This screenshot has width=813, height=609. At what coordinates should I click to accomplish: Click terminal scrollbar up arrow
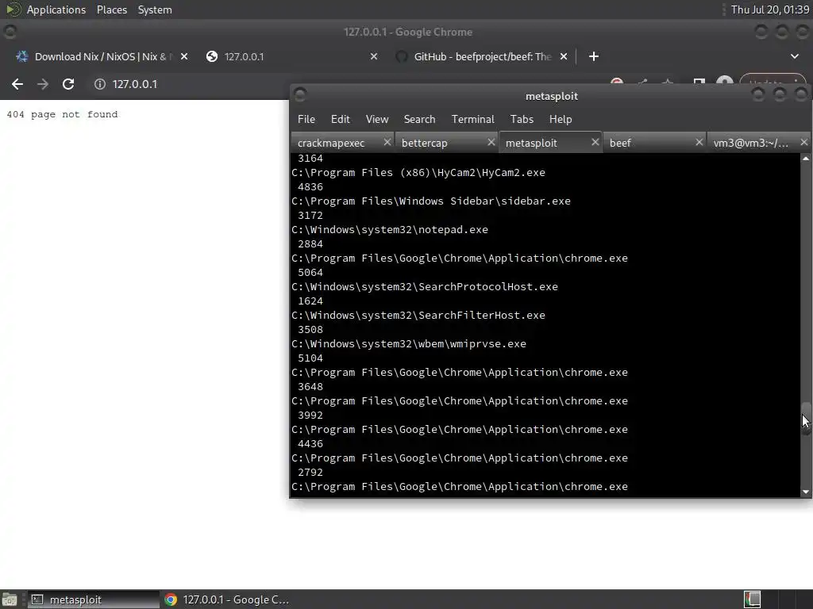tap(806, 159)
